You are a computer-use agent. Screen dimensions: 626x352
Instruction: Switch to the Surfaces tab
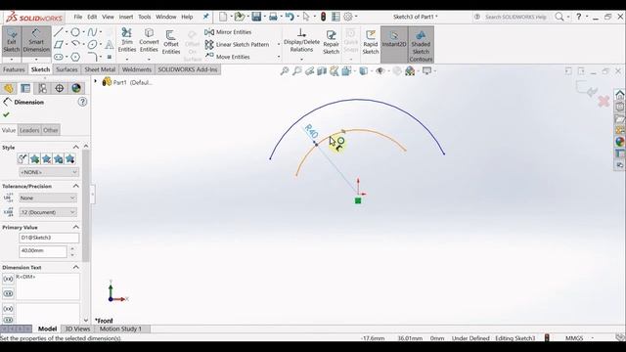coord(67,69)
